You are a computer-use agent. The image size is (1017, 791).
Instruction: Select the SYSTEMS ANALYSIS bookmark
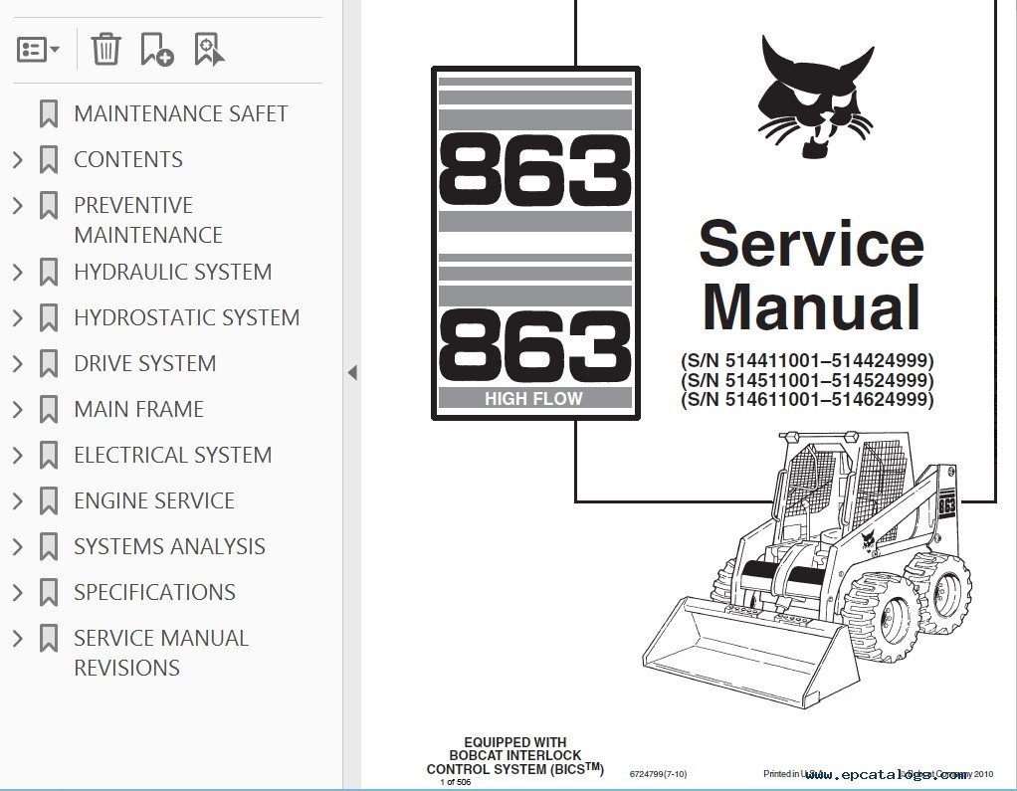click(x=170, y=546)
